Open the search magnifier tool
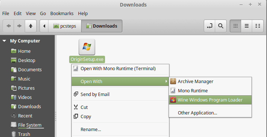This screenshot has height=137, width=267. tap(221, 26)
